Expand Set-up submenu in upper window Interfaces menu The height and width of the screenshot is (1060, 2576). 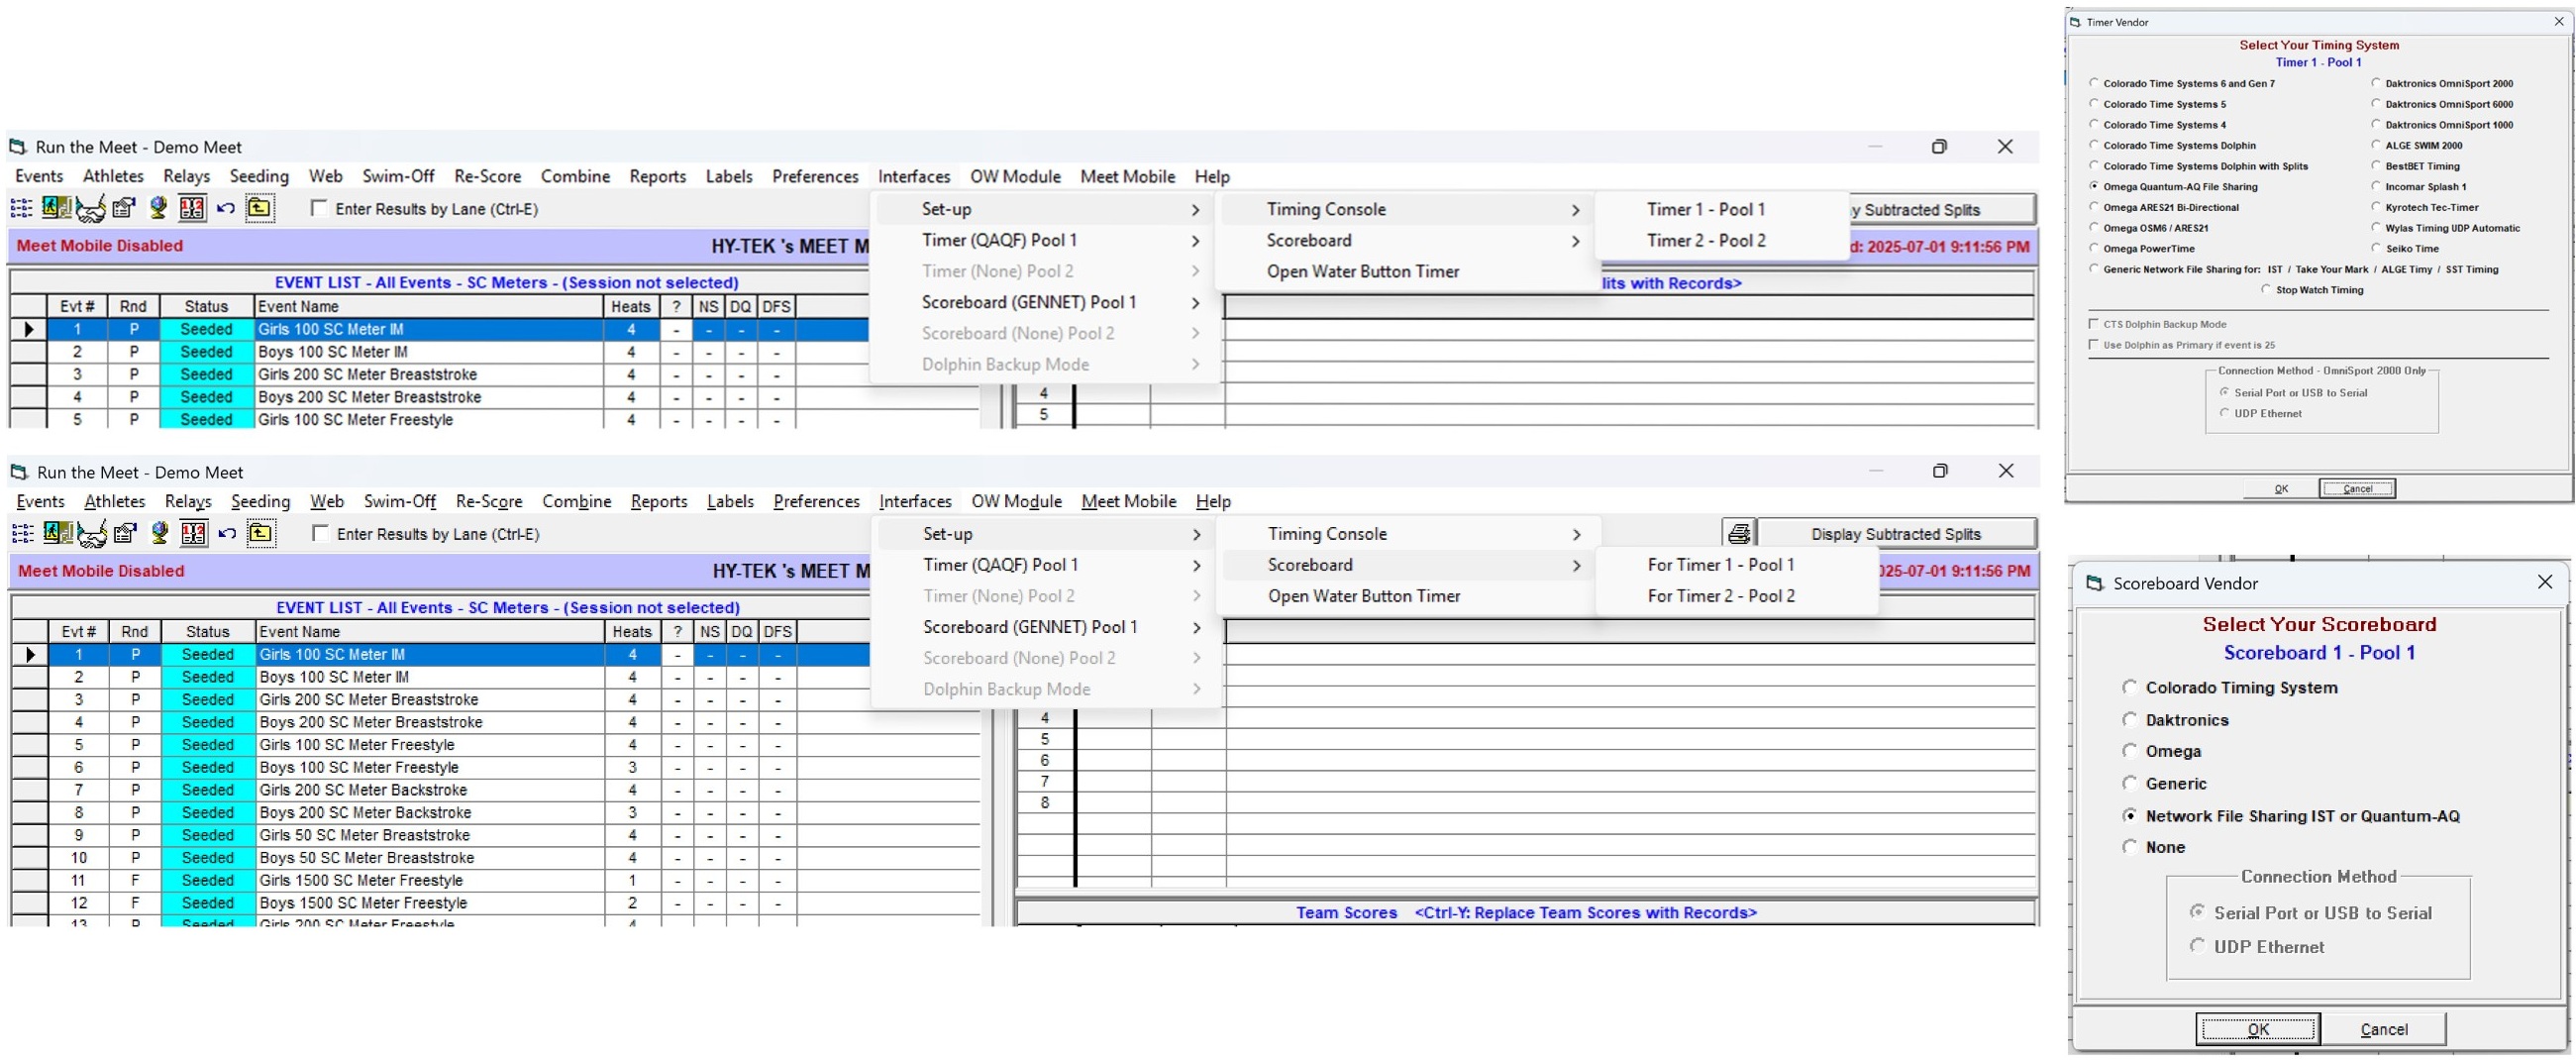1046,209
